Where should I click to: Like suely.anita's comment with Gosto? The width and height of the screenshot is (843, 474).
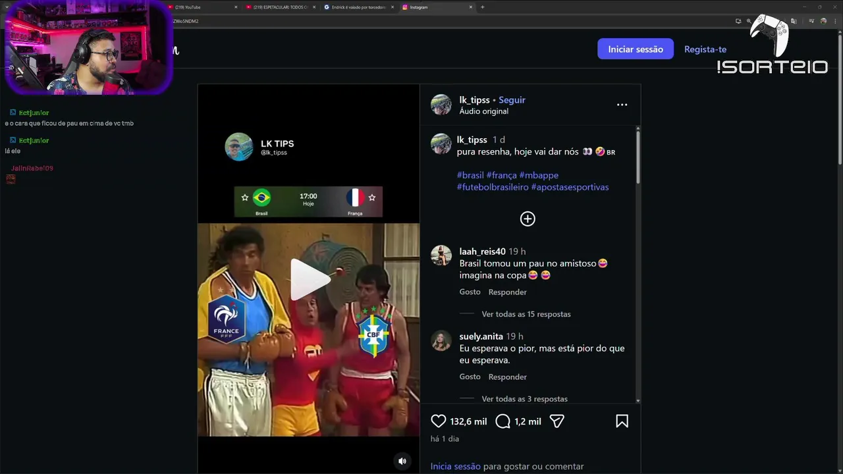470,377
